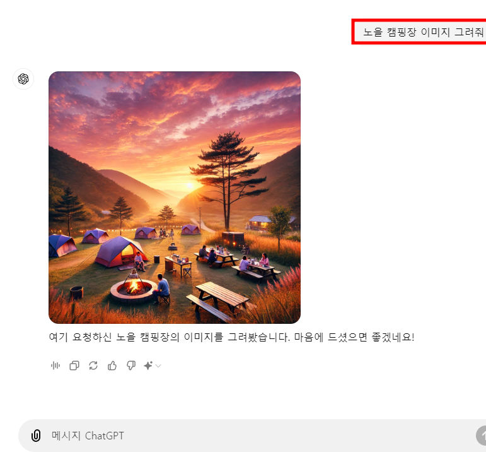486x452 pixels.
Task: Give the response a thumbs down
Action: point(131,366)
